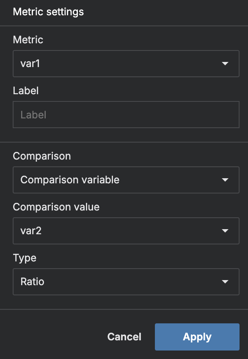248x359 pixels.
Task: Expand the var1 metric selector
Action: [x=126, y=64]
